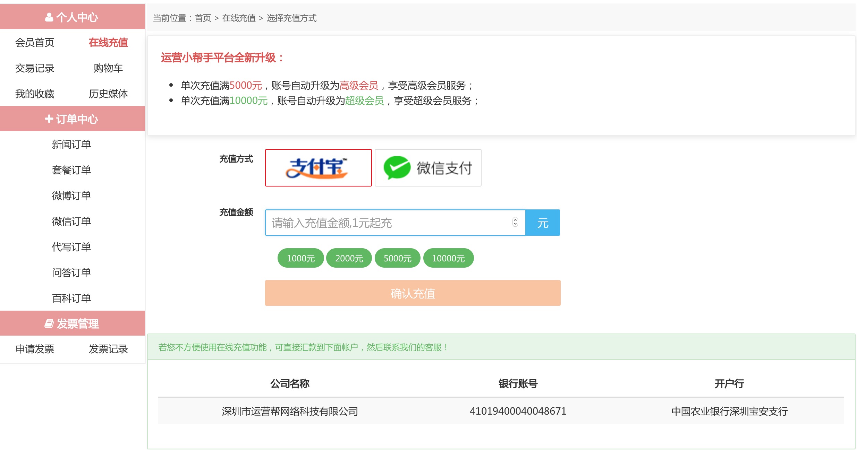Screen dimensions: 857x450
Task: Go to 微信订单
Action: (71, 222)
